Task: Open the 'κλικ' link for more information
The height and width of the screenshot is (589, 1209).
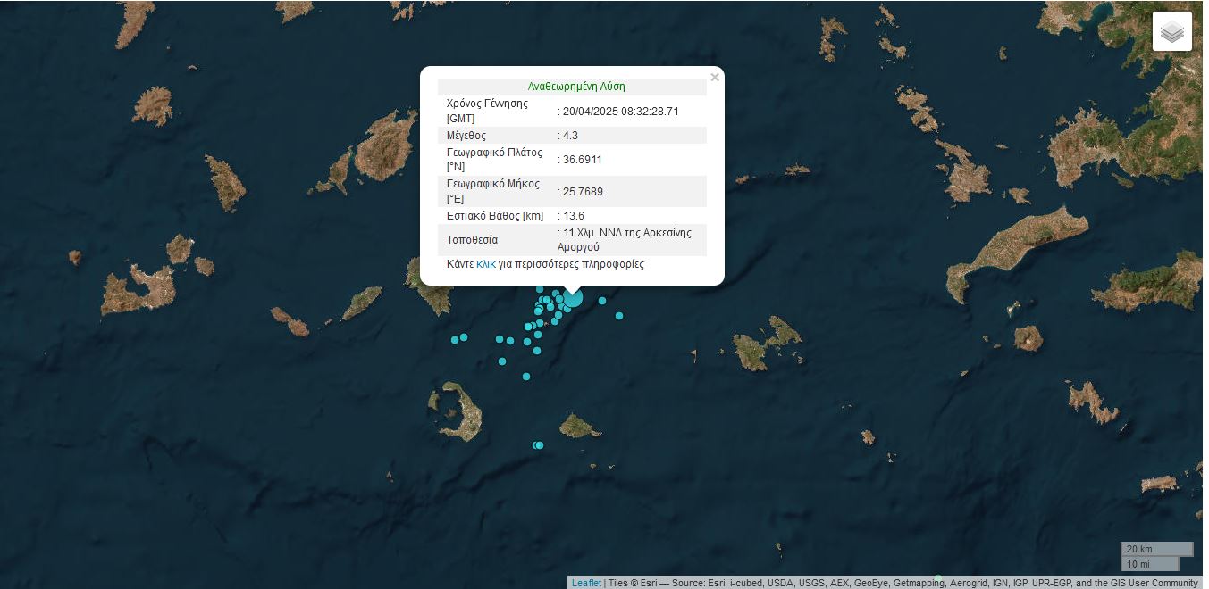Action: (486, 264)
